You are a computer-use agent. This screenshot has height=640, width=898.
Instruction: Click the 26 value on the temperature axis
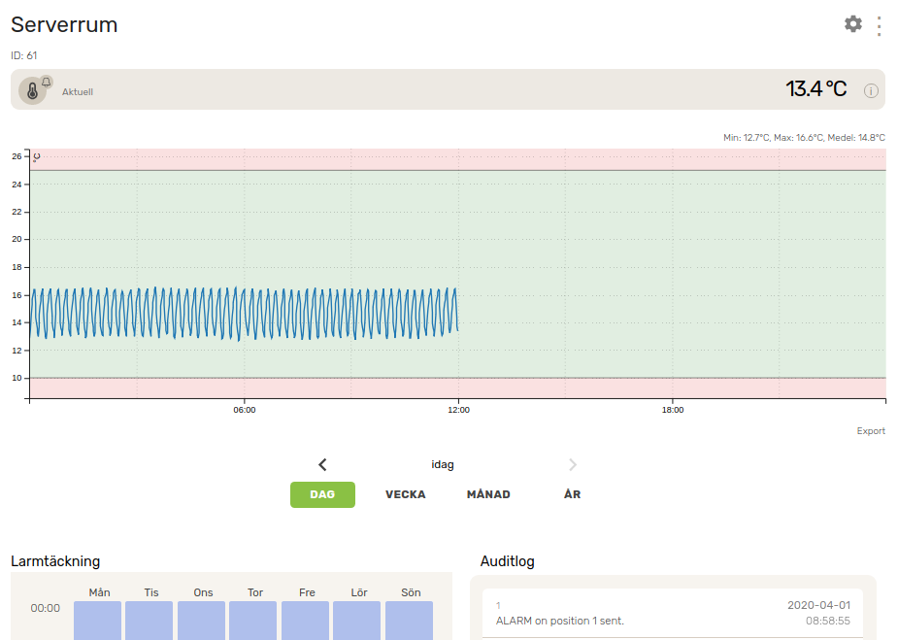click(17, 156)
